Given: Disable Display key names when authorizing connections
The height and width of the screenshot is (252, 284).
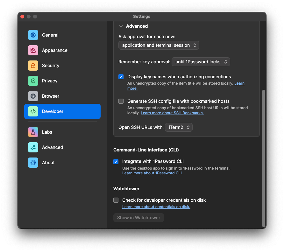Looking at the screenshot, I should coord(121,77).
